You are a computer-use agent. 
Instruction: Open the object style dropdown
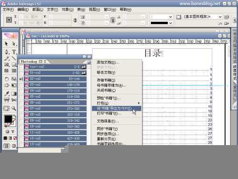[220, 17]
